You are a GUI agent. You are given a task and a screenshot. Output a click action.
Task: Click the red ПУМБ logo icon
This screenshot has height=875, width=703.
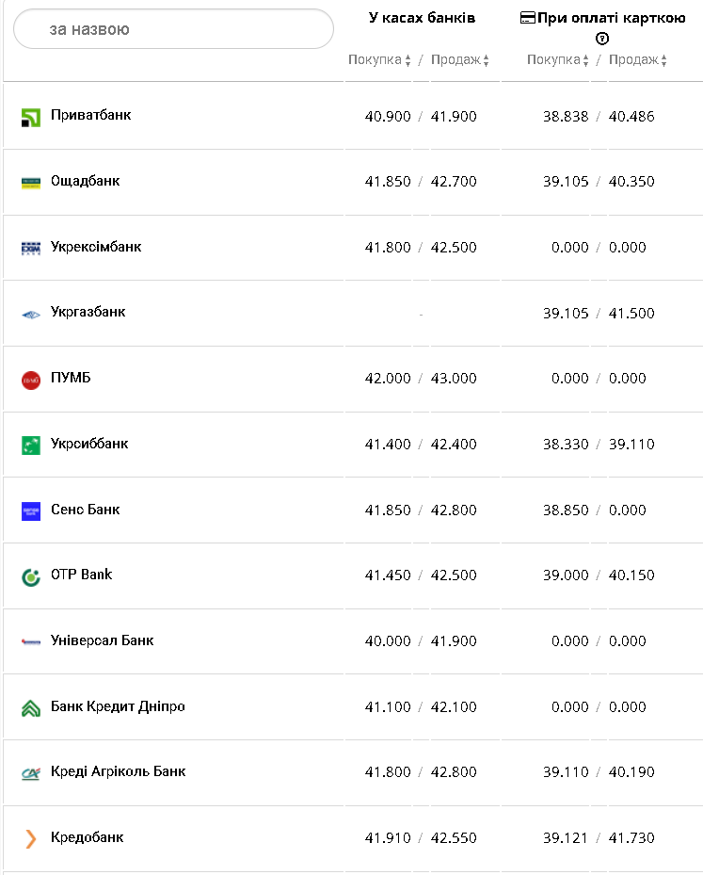coord(31,380)
